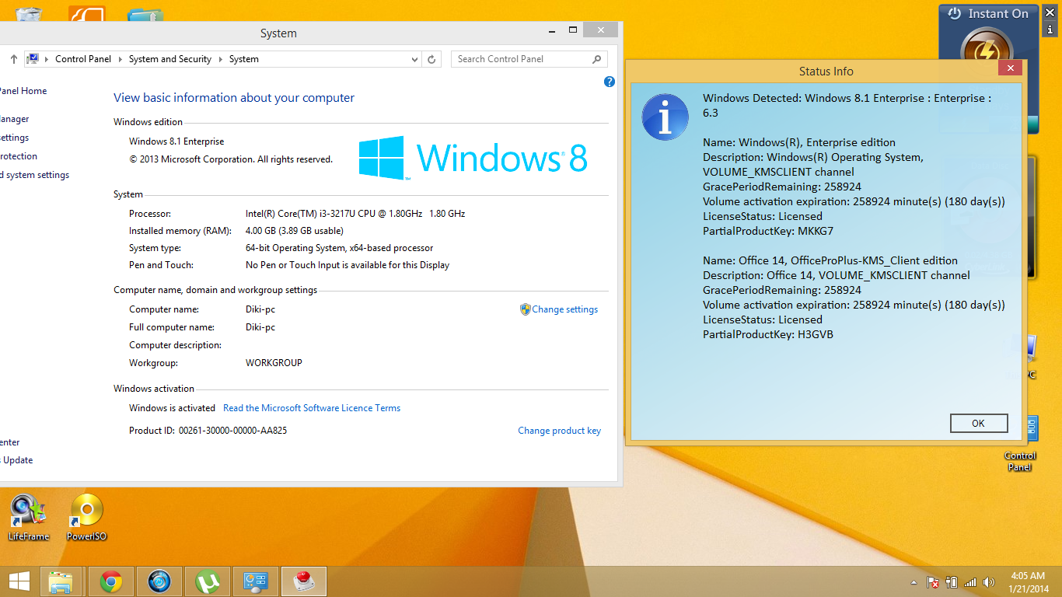Screen dimensions: 1062x597
Task: Click Change product key link
Action: click(x=559, y=431)
